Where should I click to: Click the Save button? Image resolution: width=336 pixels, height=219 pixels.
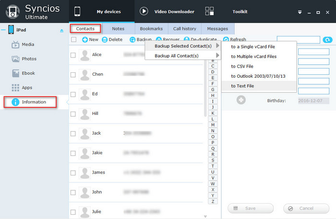[251, 208]
